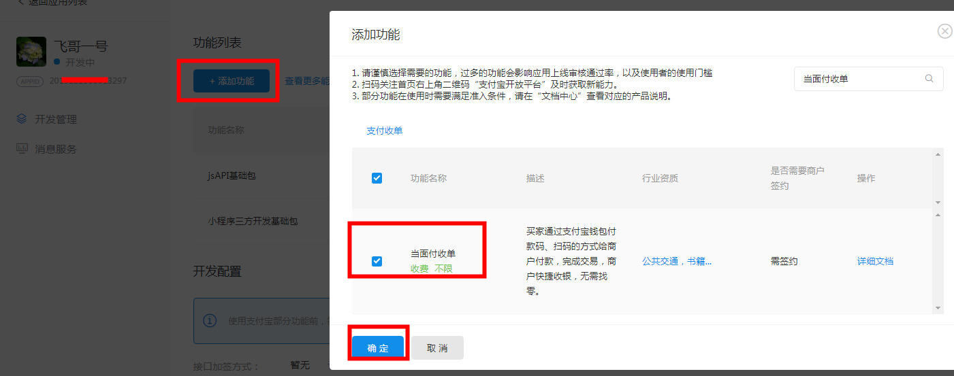Click the 不限 tag
954x376 pixels.
444,269
